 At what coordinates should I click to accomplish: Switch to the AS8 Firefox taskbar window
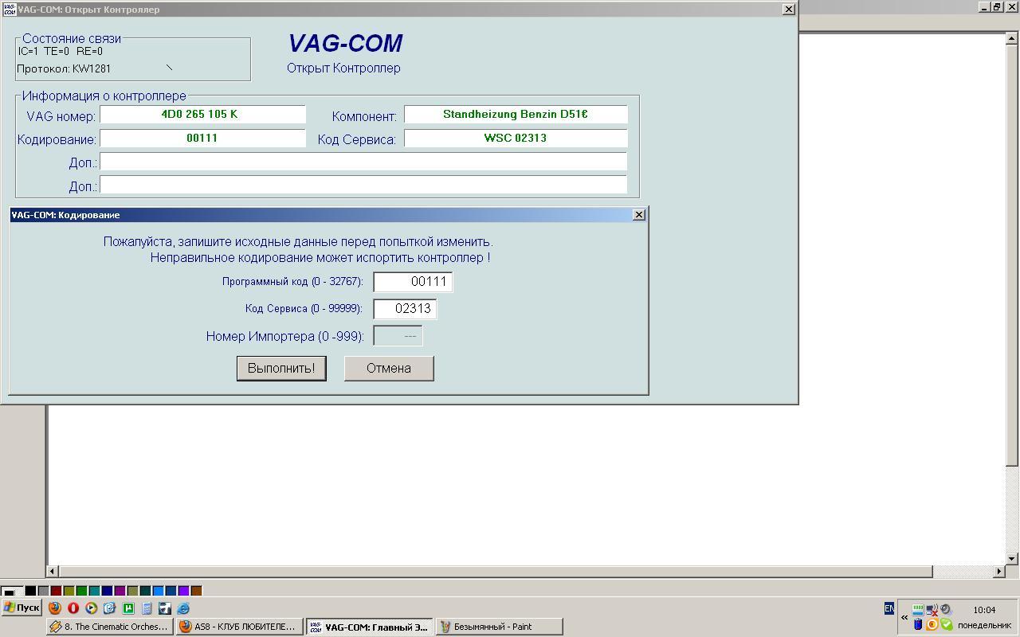click(239, 627)
